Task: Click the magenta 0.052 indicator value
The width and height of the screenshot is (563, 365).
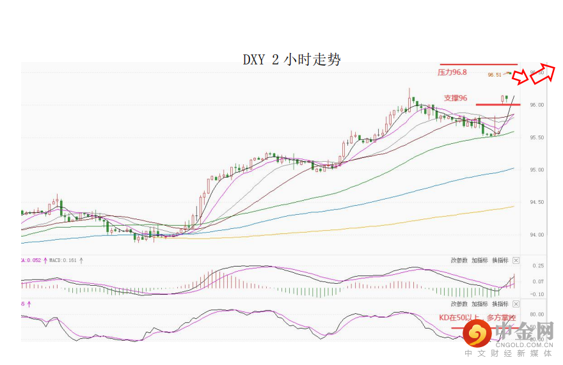Action: (x=33, y=261)
